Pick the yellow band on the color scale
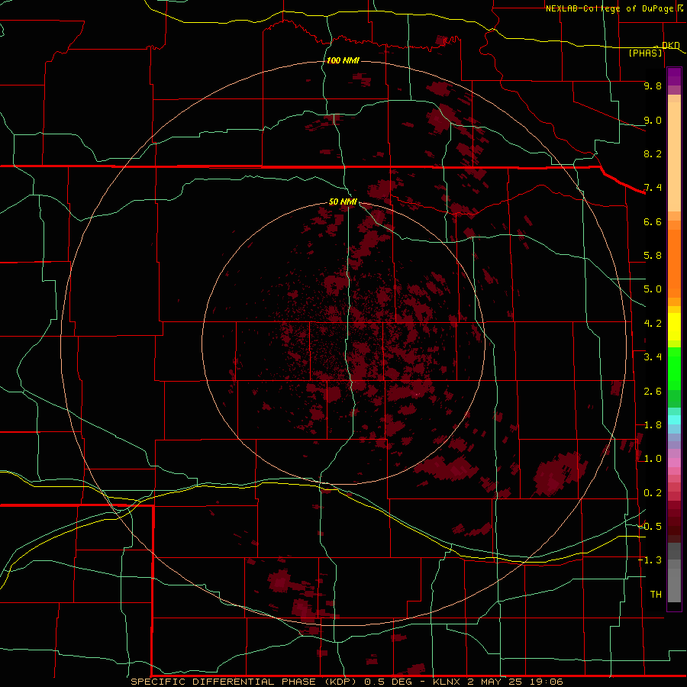Viewport: 687px width, 687px height. pos(674,327)
